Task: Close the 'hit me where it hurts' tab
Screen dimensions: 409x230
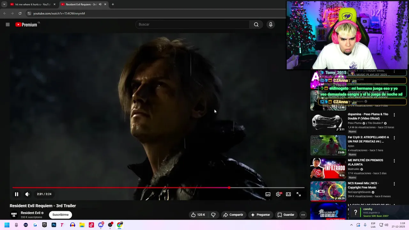Action: coord(54,4)
